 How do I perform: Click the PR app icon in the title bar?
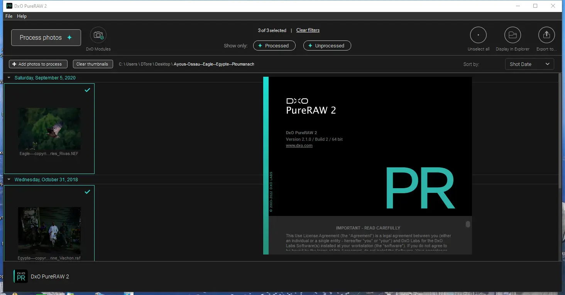10,6
